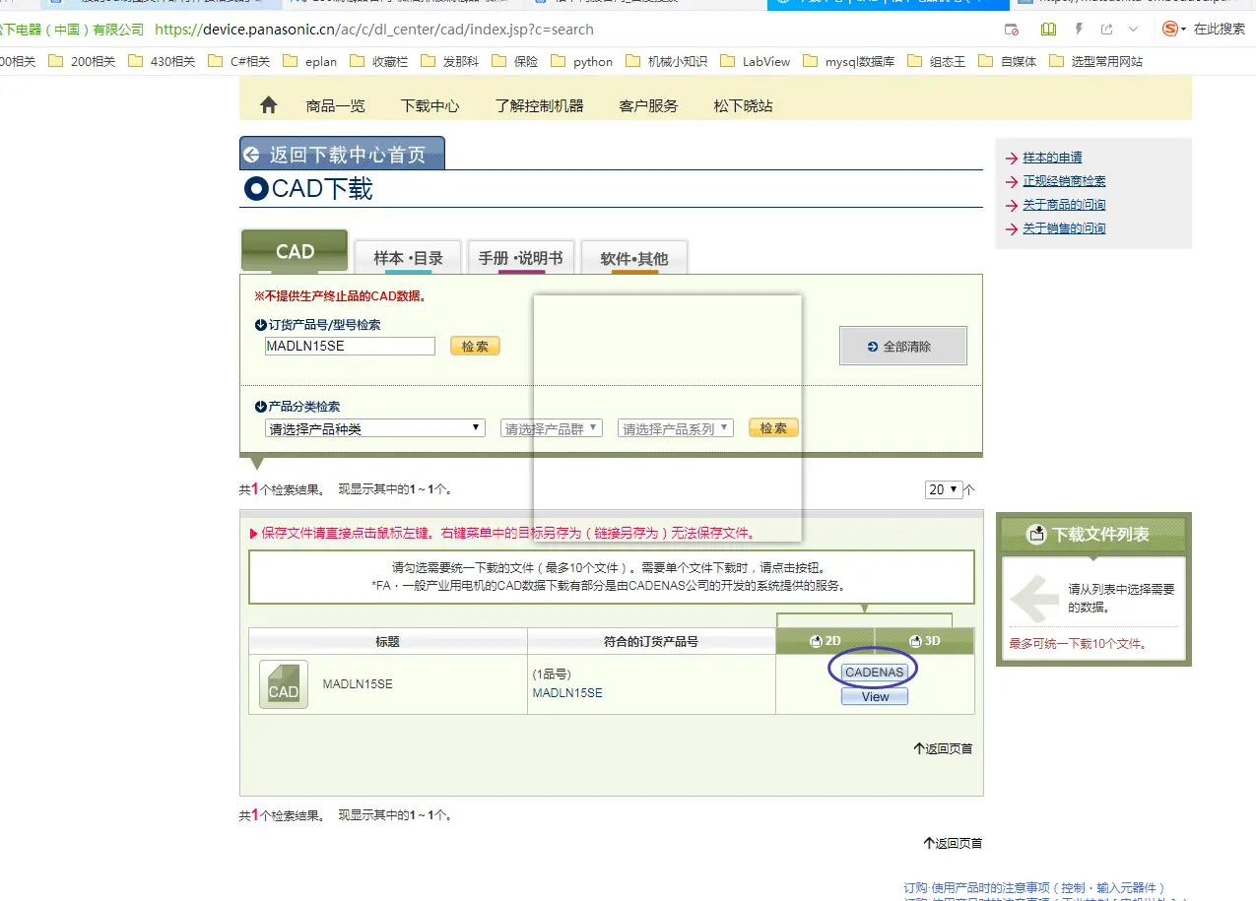Viewport: 1256px width, 901px height.
Task: Open the 商品一览 menu
Action: coord(335,105)
